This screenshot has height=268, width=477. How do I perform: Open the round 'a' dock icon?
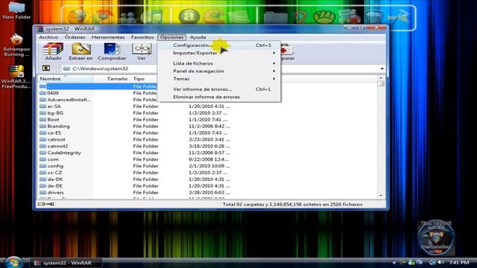(189, 16)
